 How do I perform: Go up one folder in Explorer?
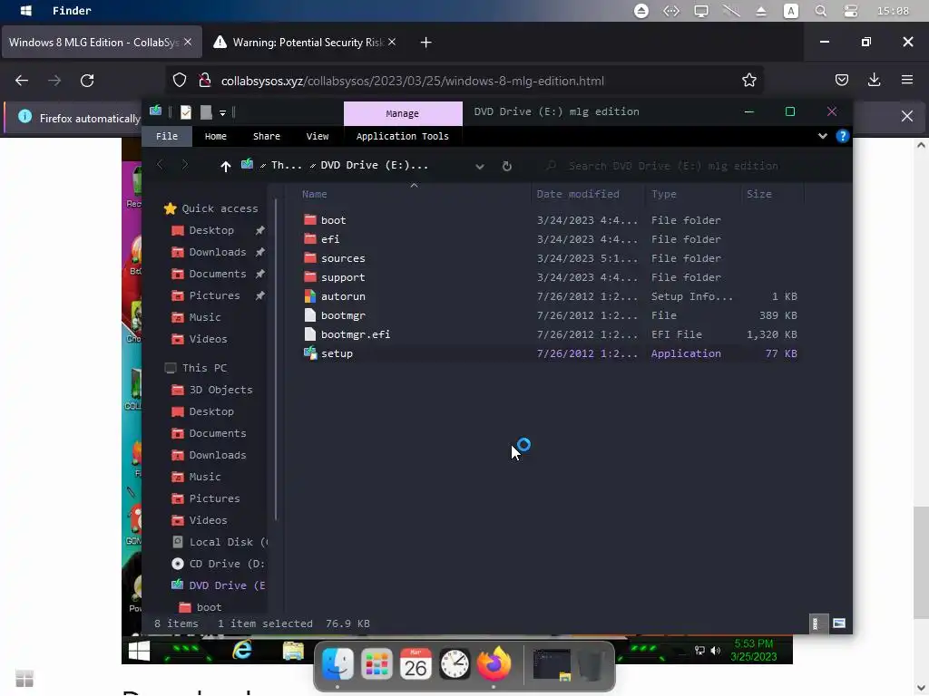pos(225,167)
